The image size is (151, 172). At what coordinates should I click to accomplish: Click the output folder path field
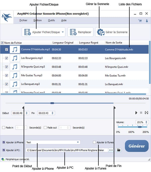[x=67, y=150]
